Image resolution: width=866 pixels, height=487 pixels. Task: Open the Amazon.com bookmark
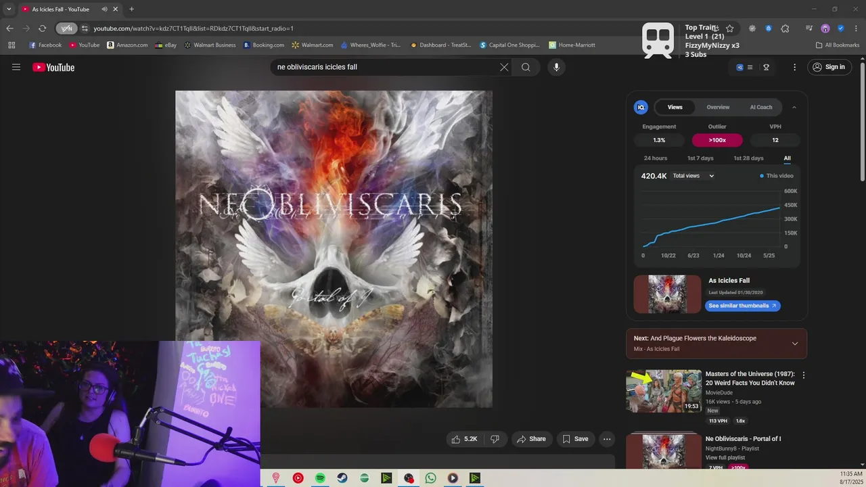coord(127,45)
